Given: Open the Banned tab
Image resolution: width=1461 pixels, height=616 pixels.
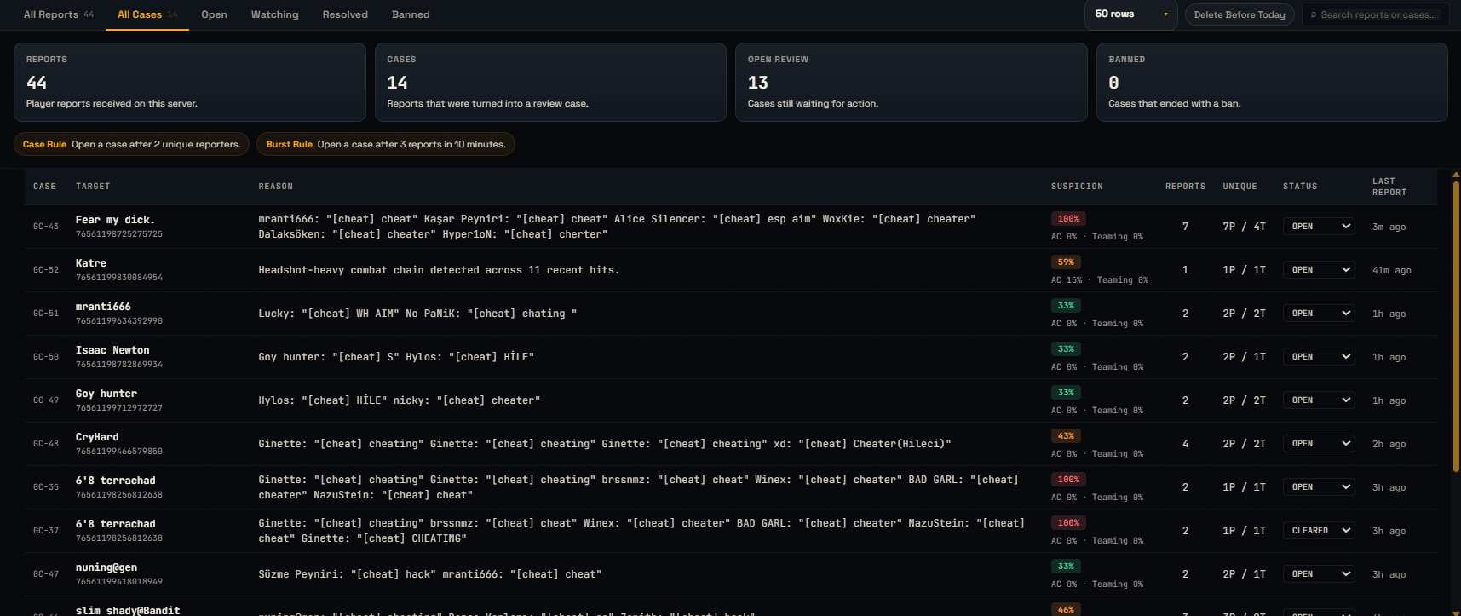Looking at the screenshot, I should (x=411, y=14).
